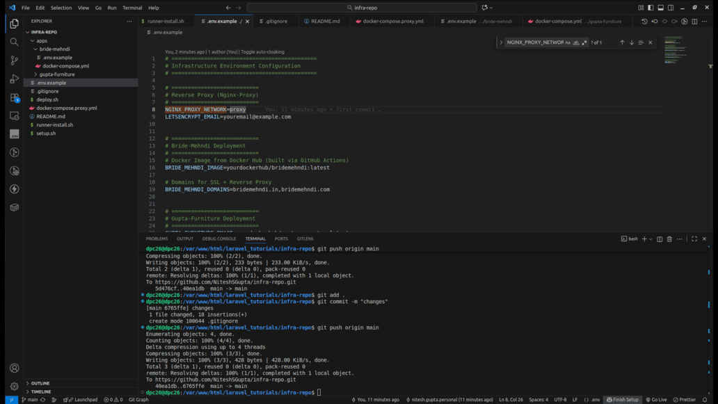Click the editor minimap
The image size is (718, 404).
coord(673,49)
